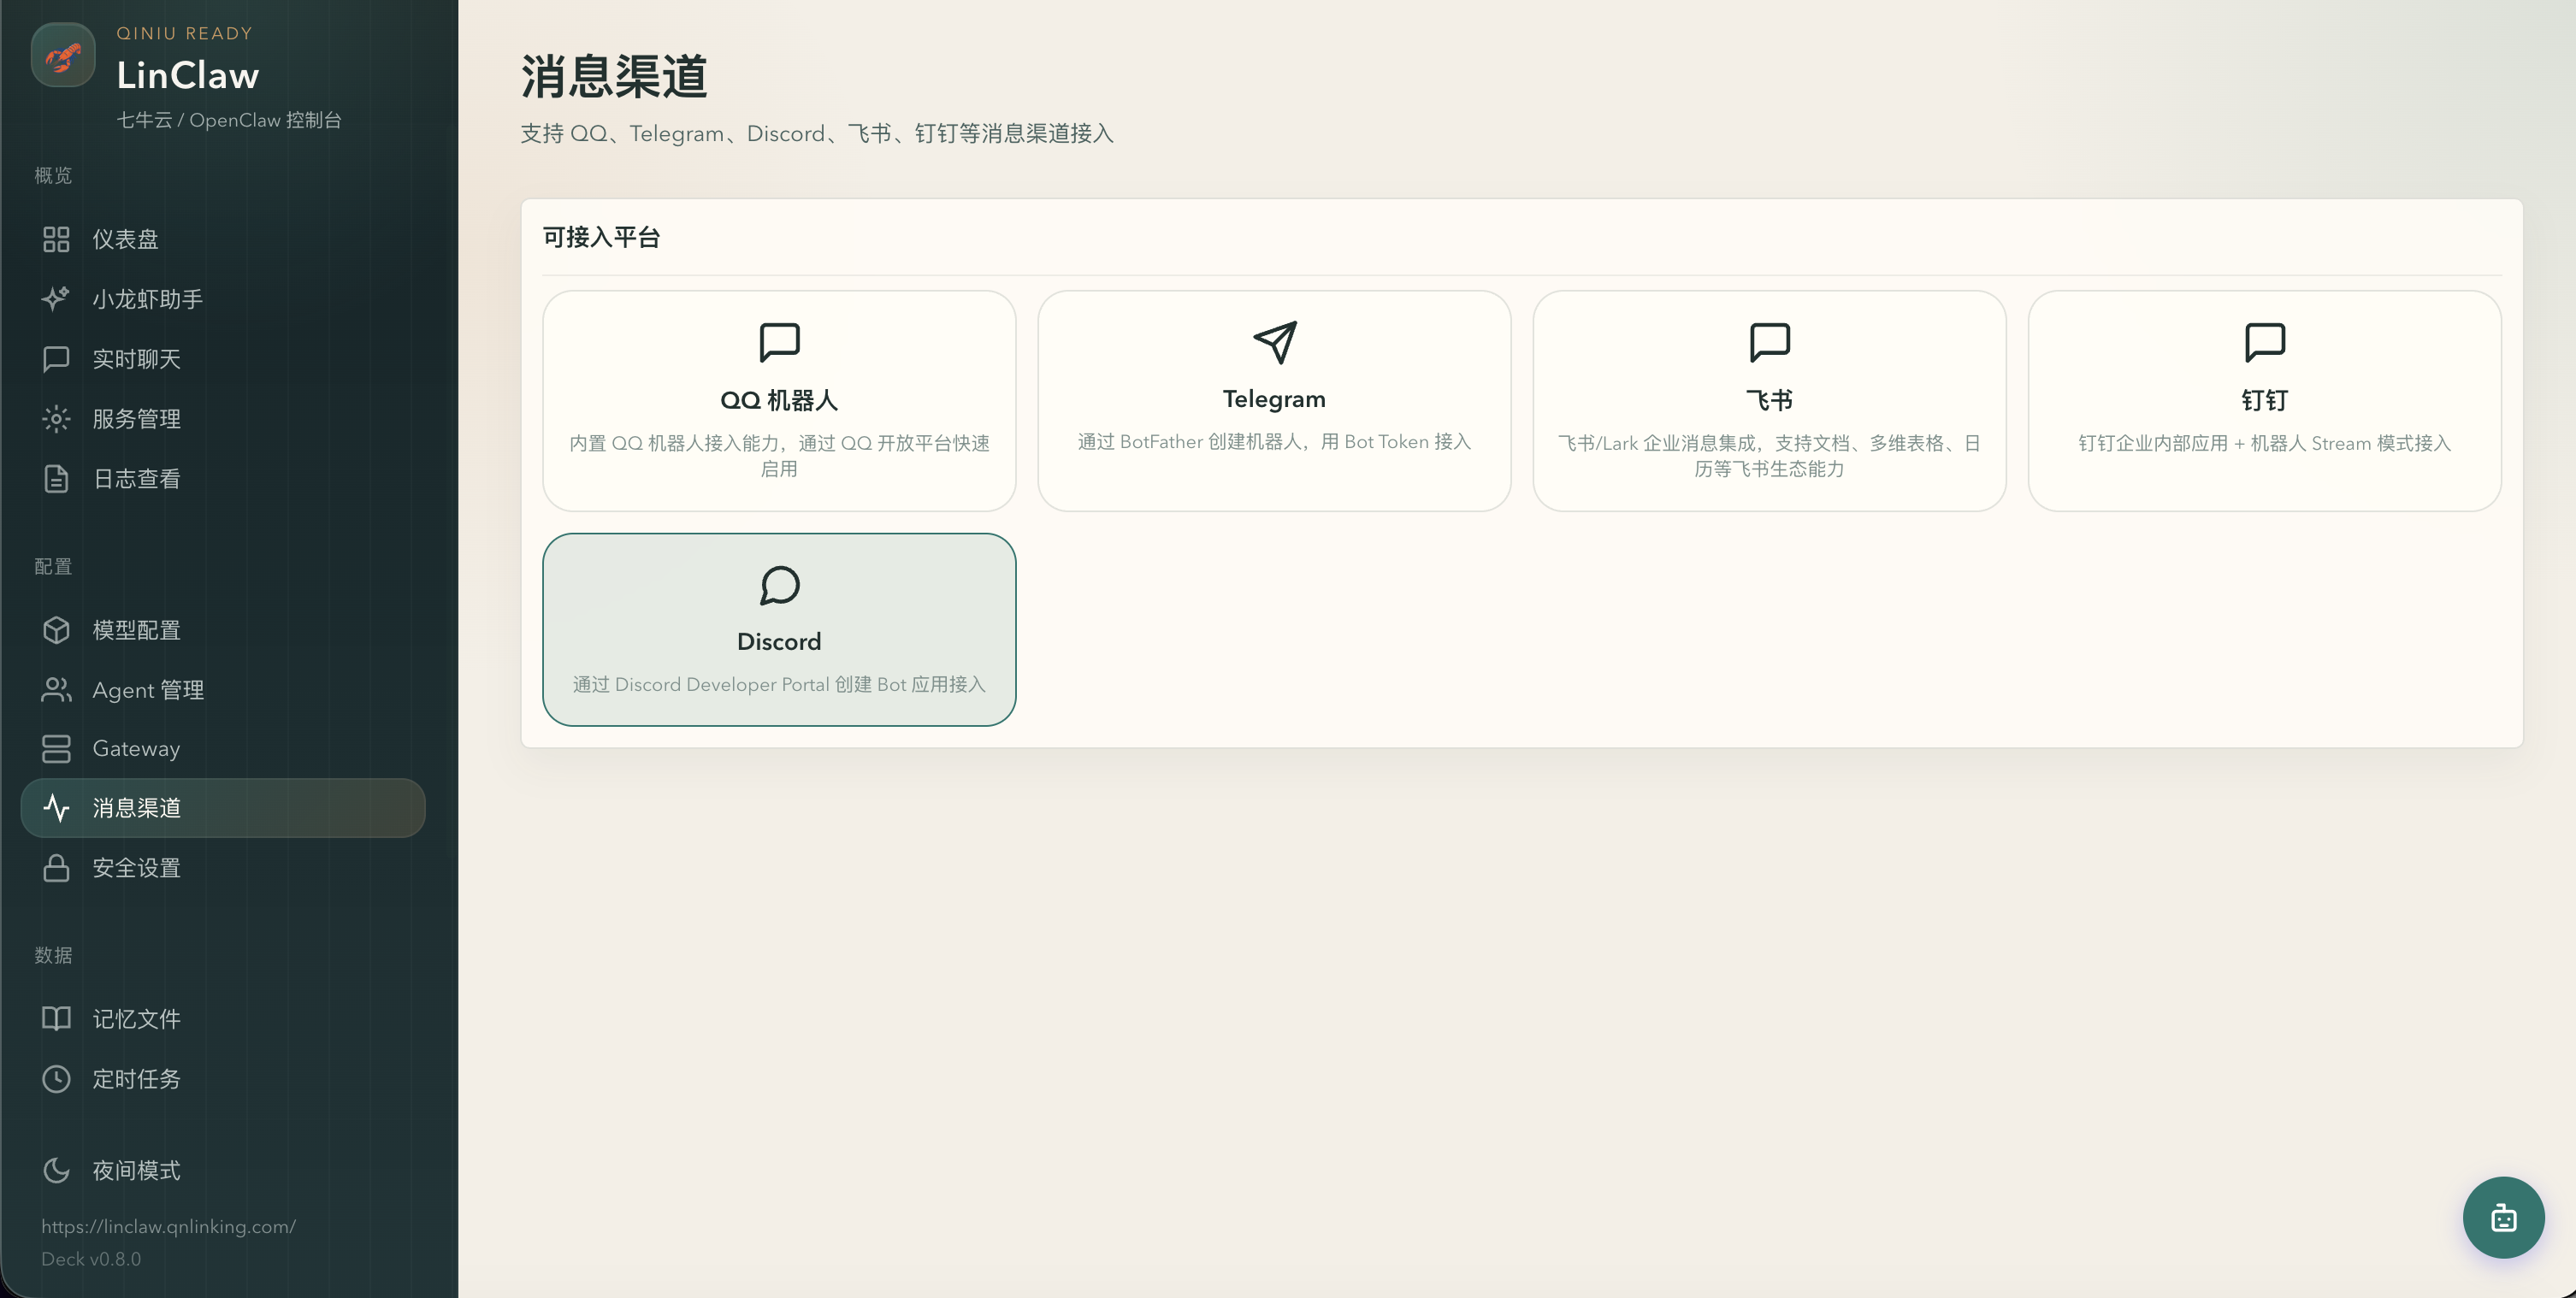Open the 飞书 platform card

click(x=1769, y=401)
